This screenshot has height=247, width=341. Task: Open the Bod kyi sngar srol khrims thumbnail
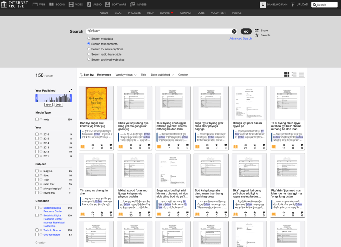tap(96, 103)
